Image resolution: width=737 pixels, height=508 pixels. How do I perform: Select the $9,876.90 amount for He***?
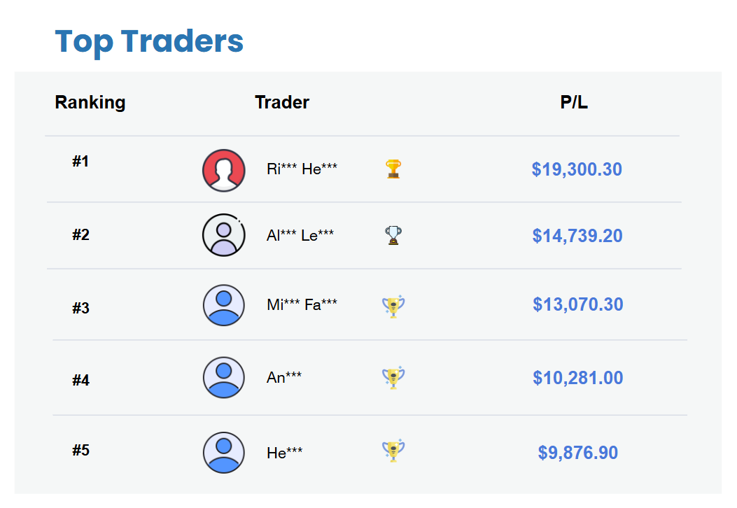tap(577, 452)
